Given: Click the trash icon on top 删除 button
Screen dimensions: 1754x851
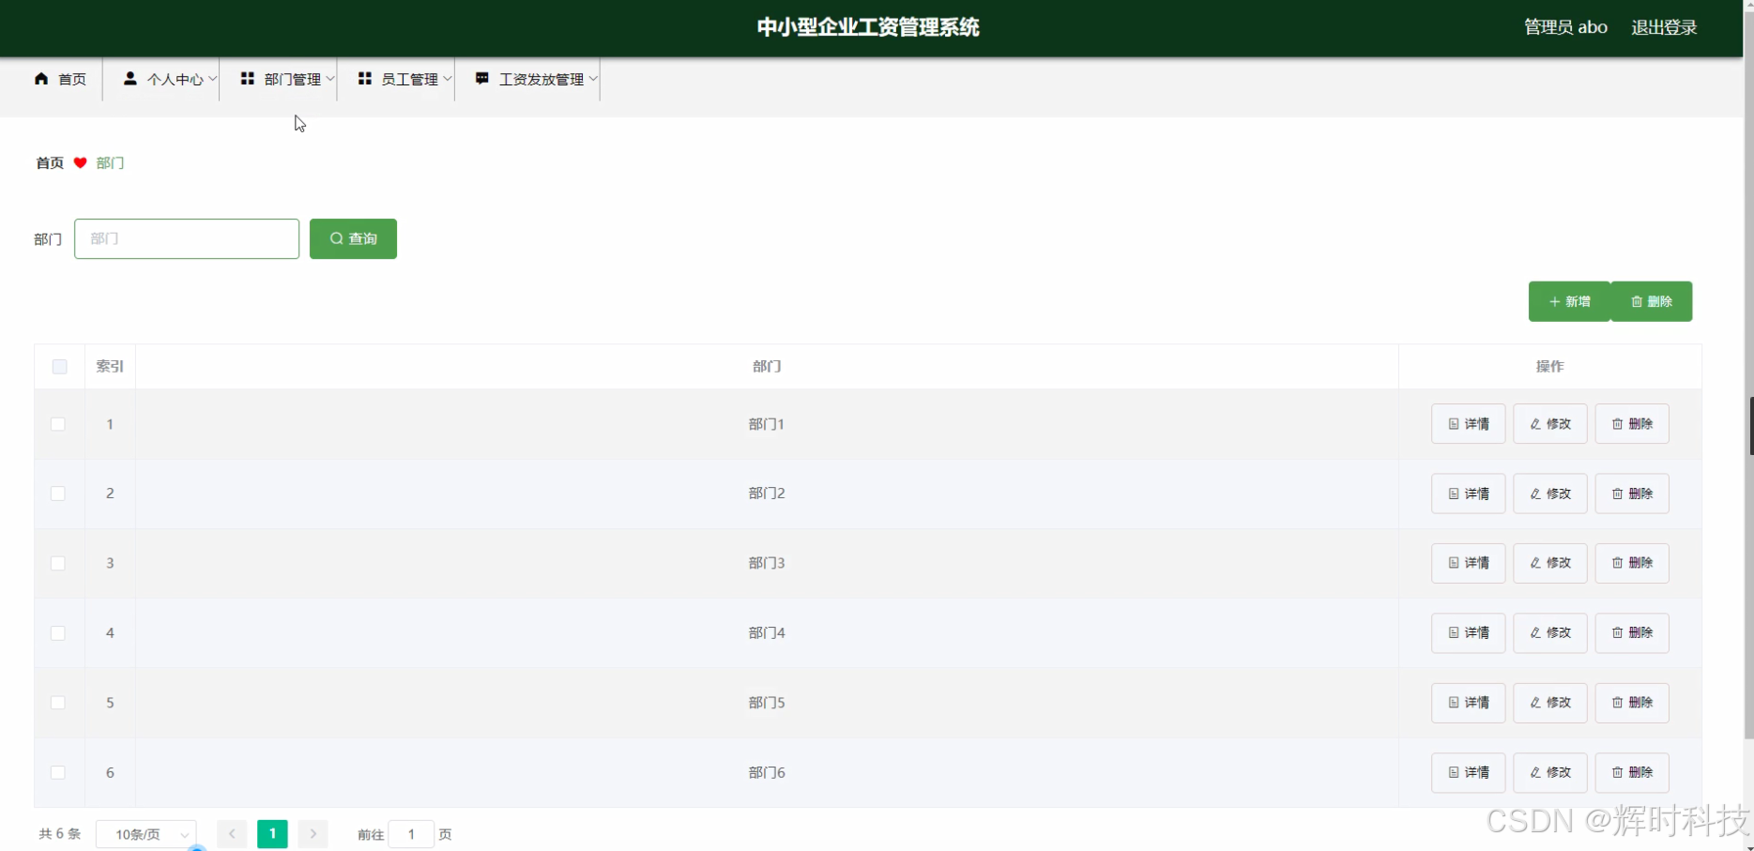Looking at the screenshot, I should [1637, 301].
